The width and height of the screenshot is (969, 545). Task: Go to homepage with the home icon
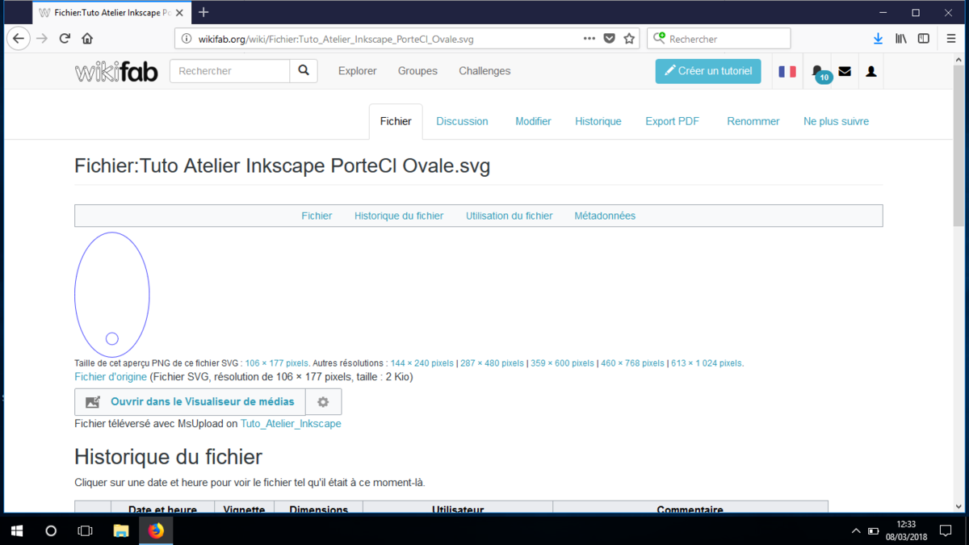point(87,38)
